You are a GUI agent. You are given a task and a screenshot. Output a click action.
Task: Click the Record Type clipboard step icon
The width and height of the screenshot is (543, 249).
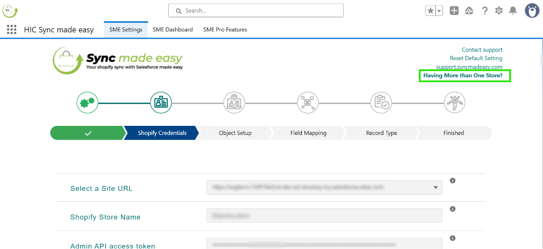pyautogui.click(x=381, y=103)
